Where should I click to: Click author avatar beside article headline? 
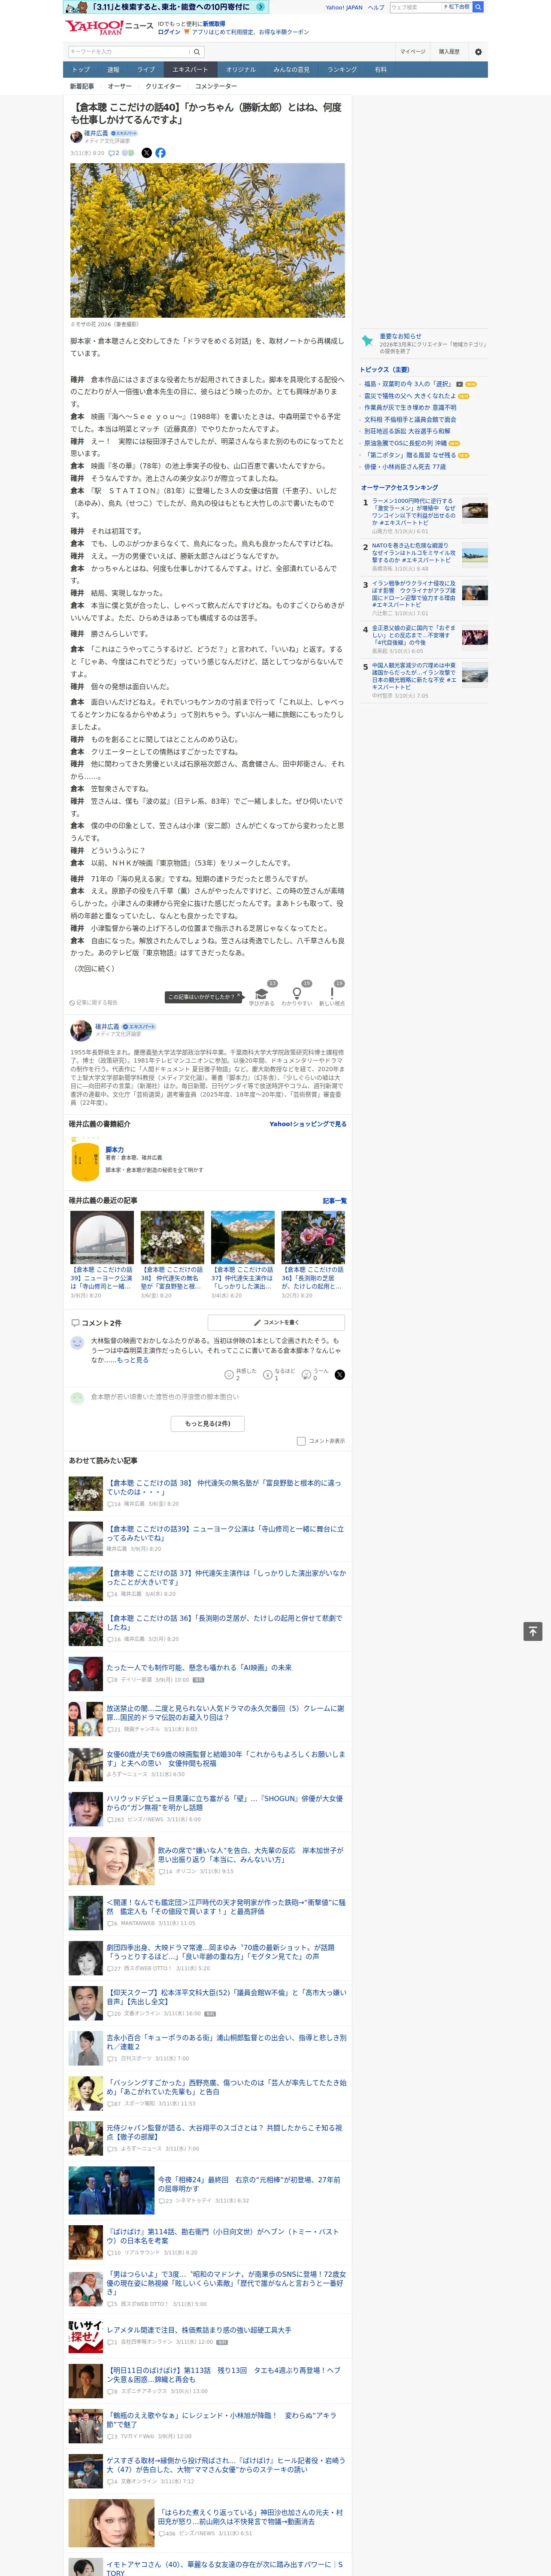pos(76,137)
